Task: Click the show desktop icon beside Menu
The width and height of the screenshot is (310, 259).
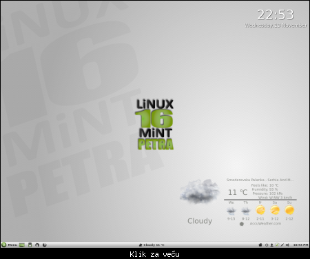Action: (22, 245)
